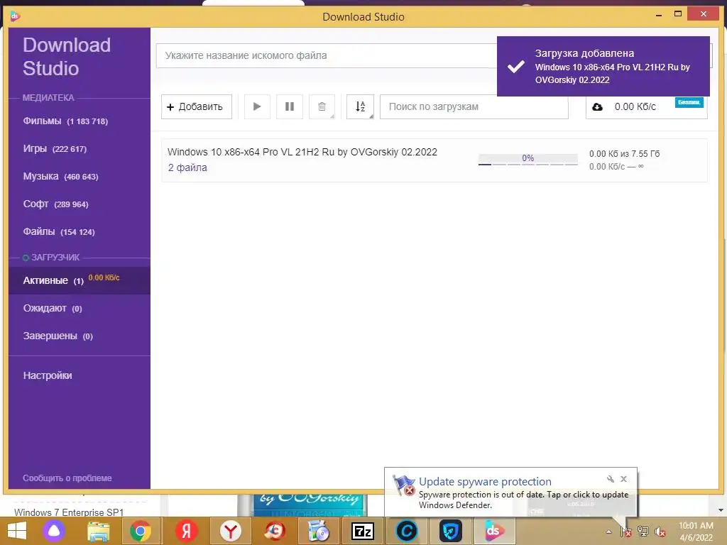Focus the file name search field
The width and height of the screenshot is (727, 545).
pyautogui.click(x=327, y=55)
